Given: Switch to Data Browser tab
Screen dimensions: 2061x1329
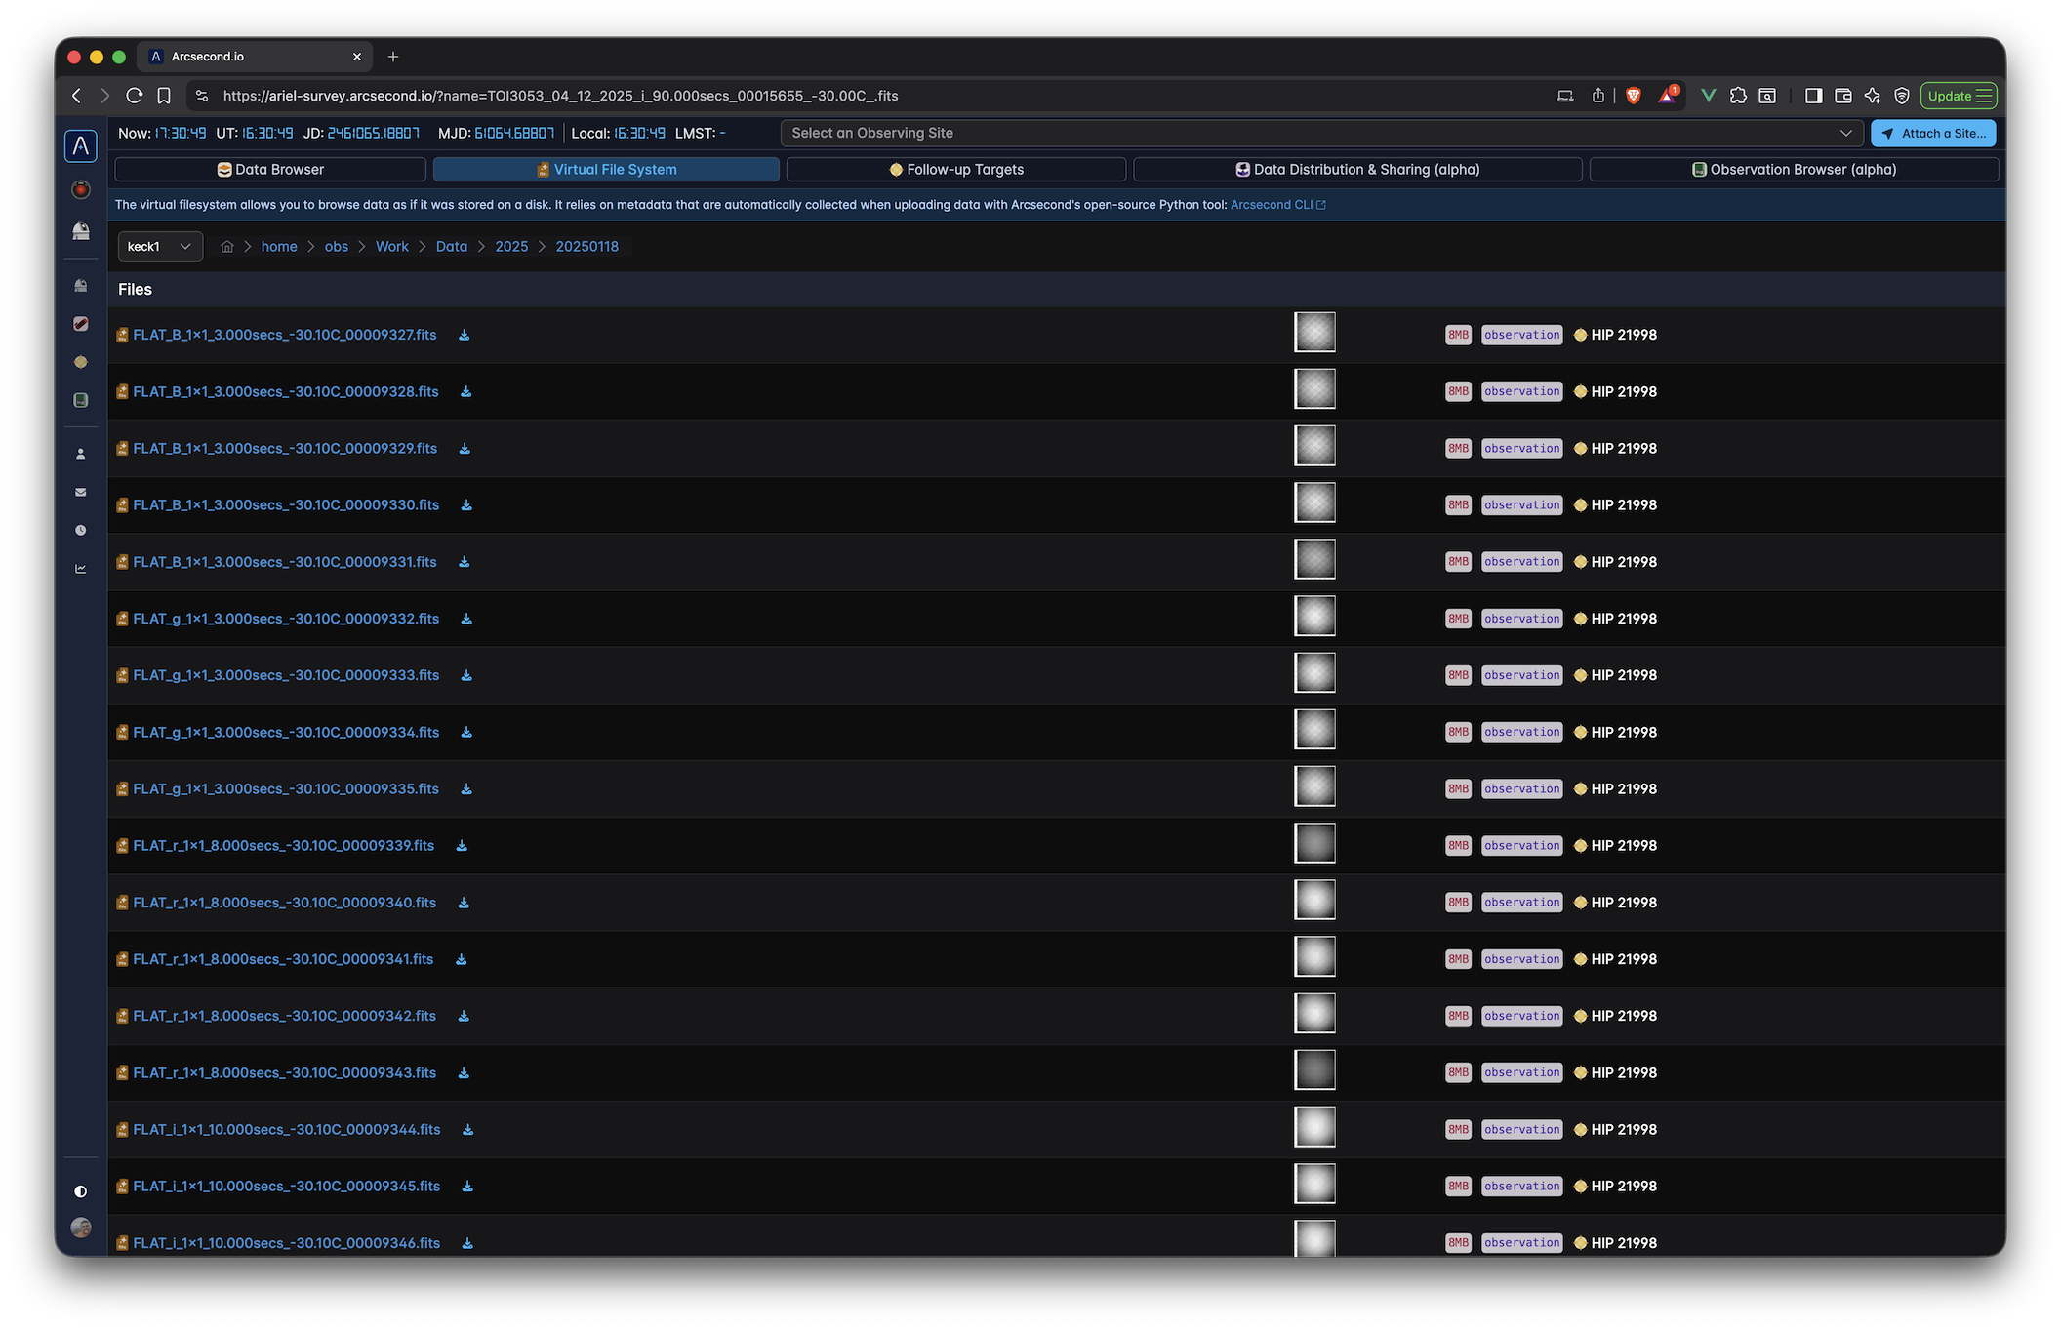Looking at the screenshot, I should pyautogui.click(x=270, y=170).
